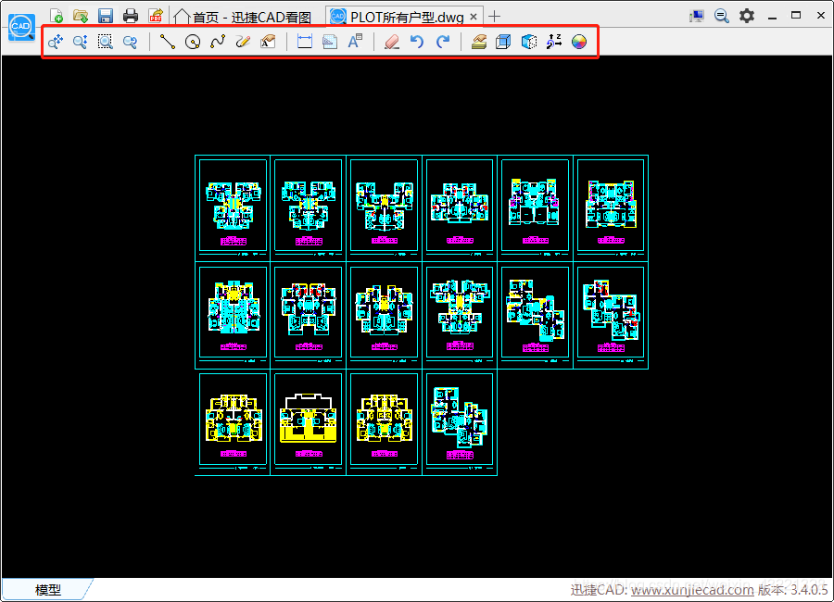Switch to the 首页 - 迅捷CAD看图 tab
This screenshot has width=834, height=602.
click(x=243, y=17)
